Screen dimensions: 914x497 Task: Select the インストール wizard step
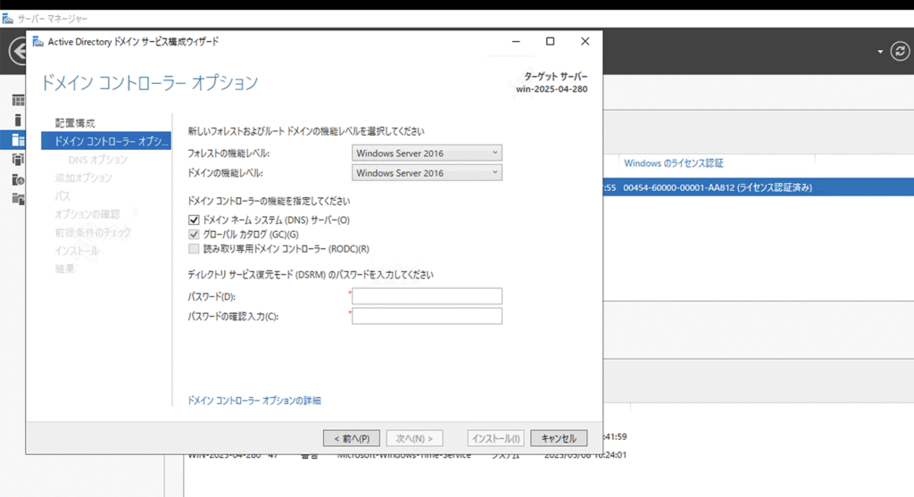tap(77, 251)
